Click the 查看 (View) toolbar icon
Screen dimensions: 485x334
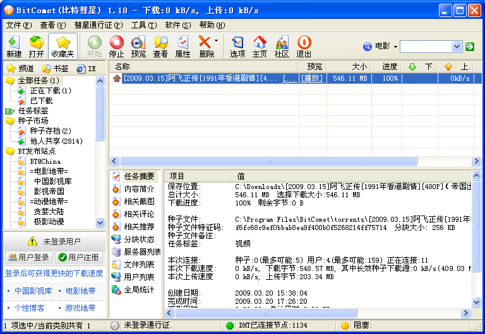tap(160, 46)
